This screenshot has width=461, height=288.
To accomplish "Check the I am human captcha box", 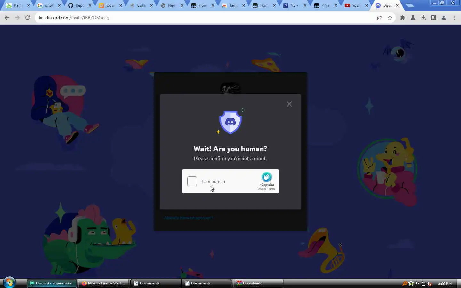I will click(x=192, y=181).
